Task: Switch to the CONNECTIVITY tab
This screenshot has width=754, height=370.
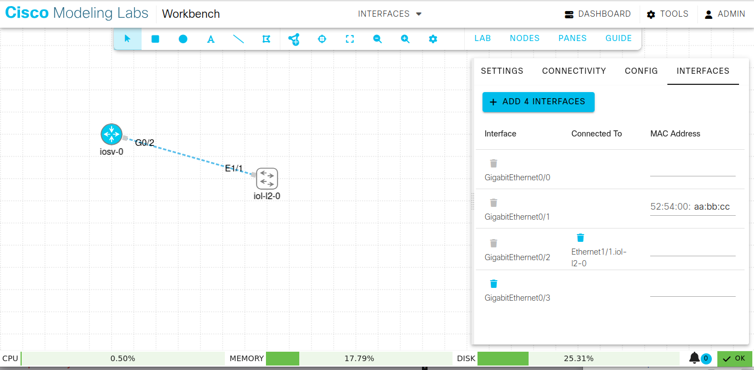Action: coord(574,71)
